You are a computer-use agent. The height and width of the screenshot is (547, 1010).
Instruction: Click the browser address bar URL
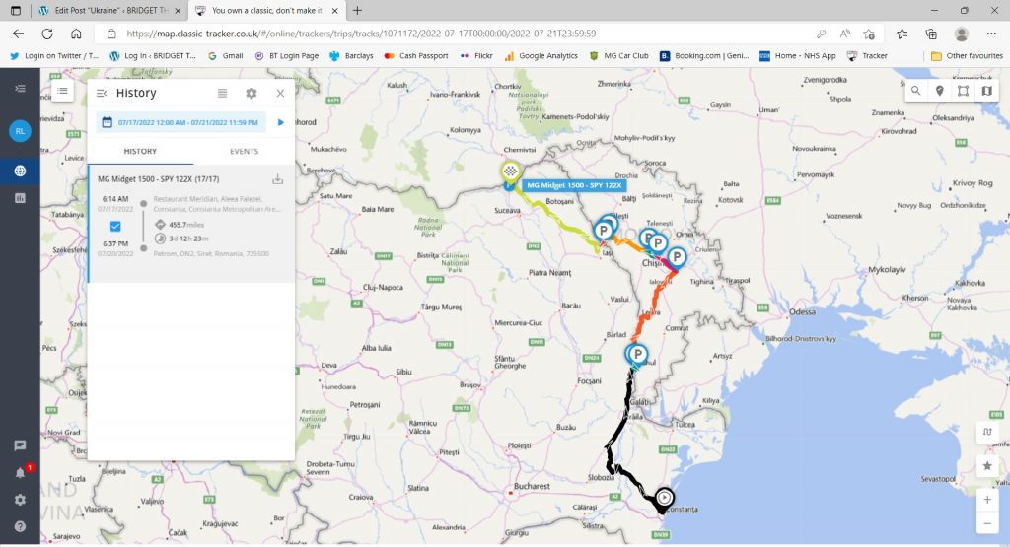click(x=361, y=34)
